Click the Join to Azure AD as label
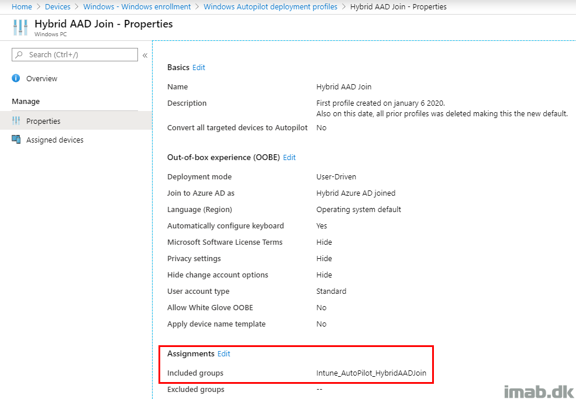Screen dimensions: 576x399 pyautogui.click(x=201, y=193)
